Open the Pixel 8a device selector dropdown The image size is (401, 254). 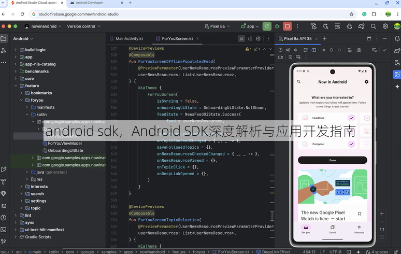(218, 26)
